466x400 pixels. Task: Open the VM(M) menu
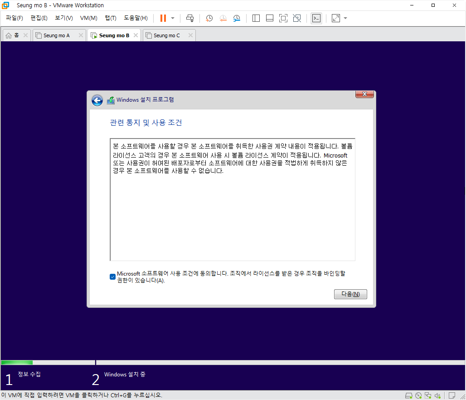(88, 18)
